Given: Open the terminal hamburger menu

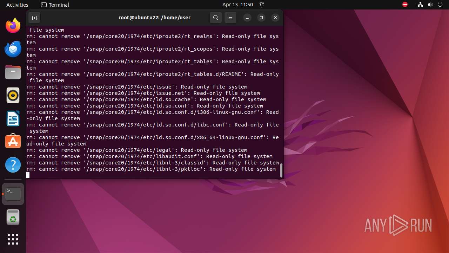Looking at the screenshot, I should [230, 18].
